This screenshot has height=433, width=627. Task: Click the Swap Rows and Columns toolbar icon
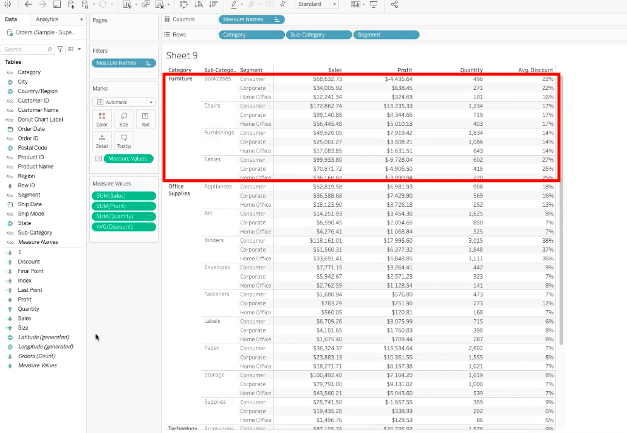click(x=185, y=5)
